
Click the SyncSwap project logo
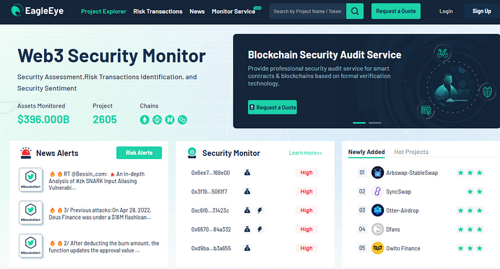coord(377,192)
